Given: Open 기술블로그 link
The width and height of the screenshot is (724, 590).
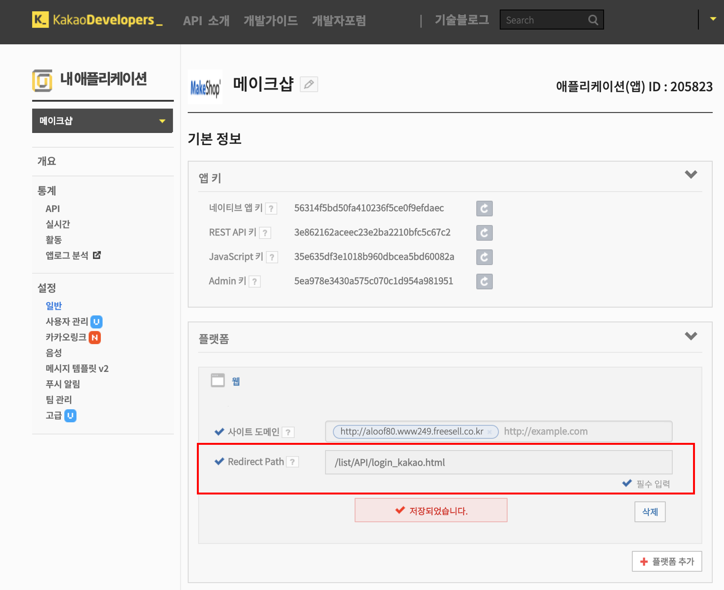Looking at the screenshot, I should click(x=462, y=20).
